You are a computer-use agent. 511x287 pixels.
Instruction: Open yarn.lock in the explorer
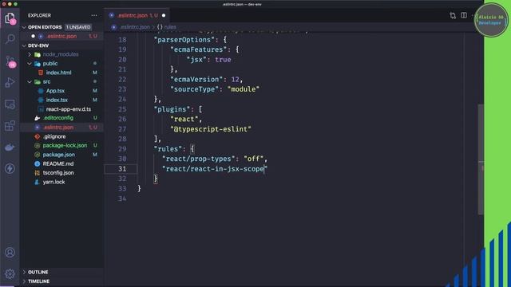tap(53, 182)
